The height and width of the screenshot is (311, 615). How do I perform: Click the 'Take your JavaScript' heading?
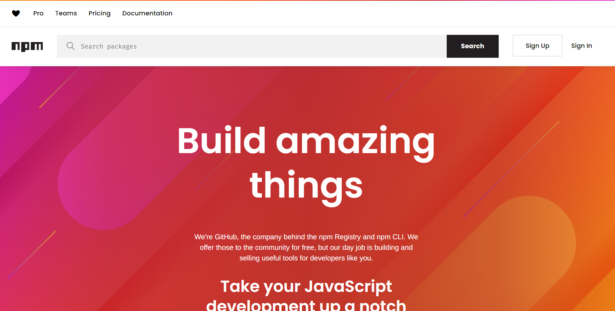coord(306,295)
